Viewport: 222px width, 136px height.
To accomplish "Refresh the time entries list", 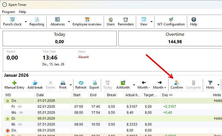I will pyautogui.click(x=81, y=85).
